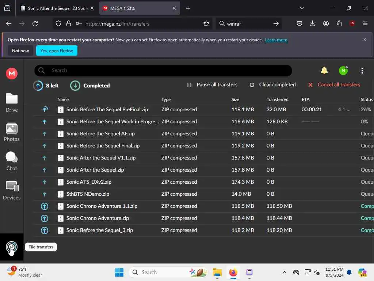Submit the winrar search with the arrow
Screen dimensions: 374x281
[x=276, y=24]
